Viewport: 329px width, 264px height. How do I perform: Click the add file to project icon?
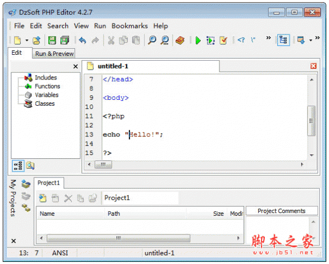click(43, 198)
